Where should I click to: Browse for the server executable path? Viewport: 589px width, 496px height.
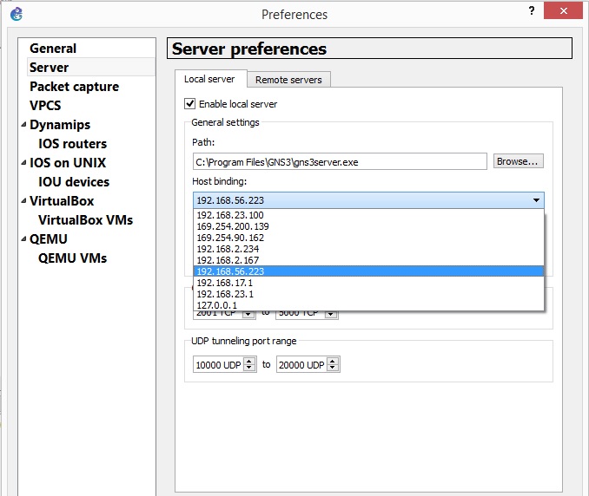[x=518, y=161]
